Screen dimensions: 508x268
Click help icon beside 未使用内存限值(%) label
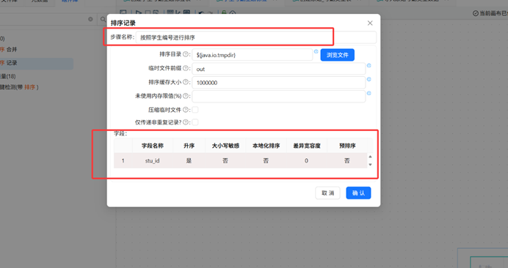pos(185,96)
